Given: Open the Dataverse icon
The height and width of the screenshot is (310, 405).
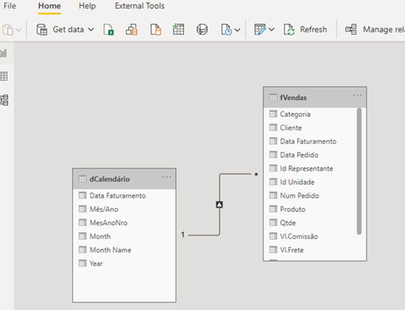Looking at the screenshot, I should coord(202,29).
